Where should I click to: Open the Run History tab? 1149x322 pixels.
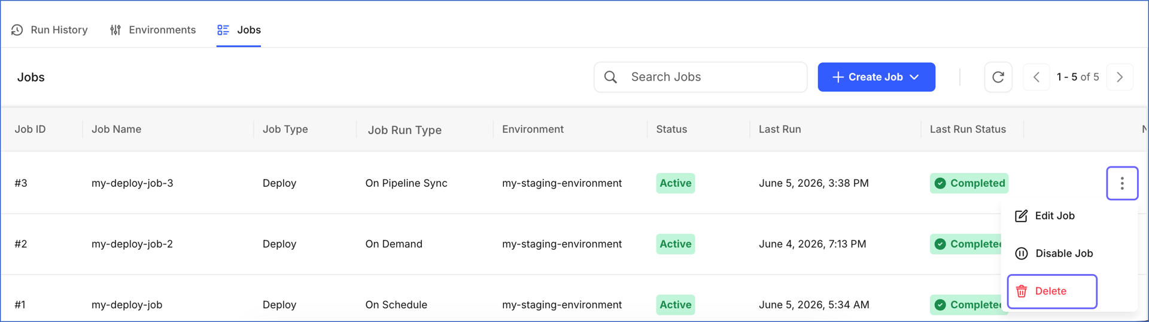(x=49, y=30)
